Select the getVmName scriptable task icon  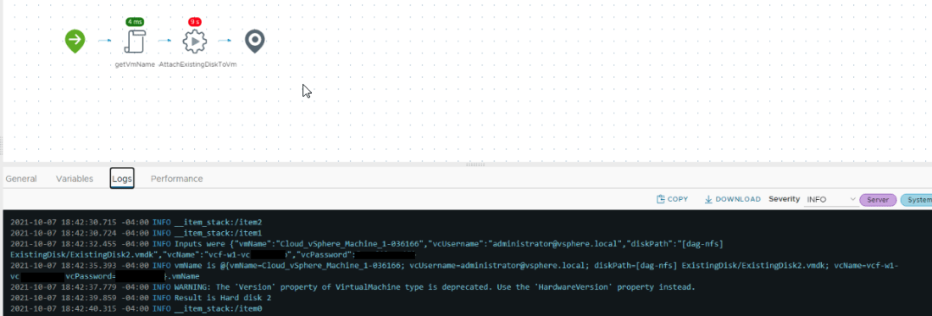pos(135,41)
